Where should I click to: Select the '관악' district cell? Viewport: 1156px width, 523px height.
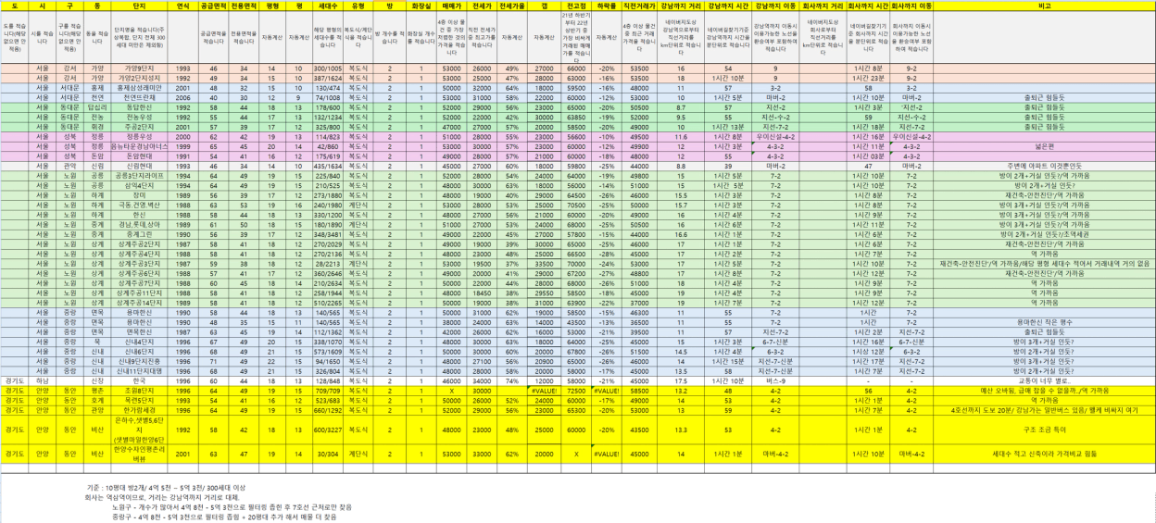click(x=69, y=166)
